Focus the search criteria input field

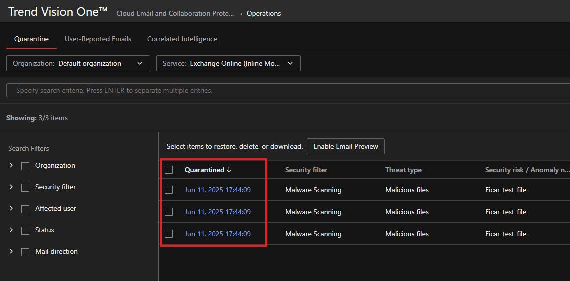pos(286,90)
